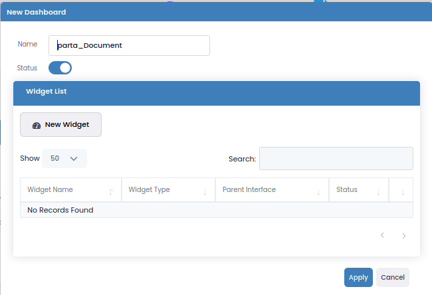This screenshot has width=432, height=295.
Task: Go to the next page of widgets
Action: tap(403, 235)
